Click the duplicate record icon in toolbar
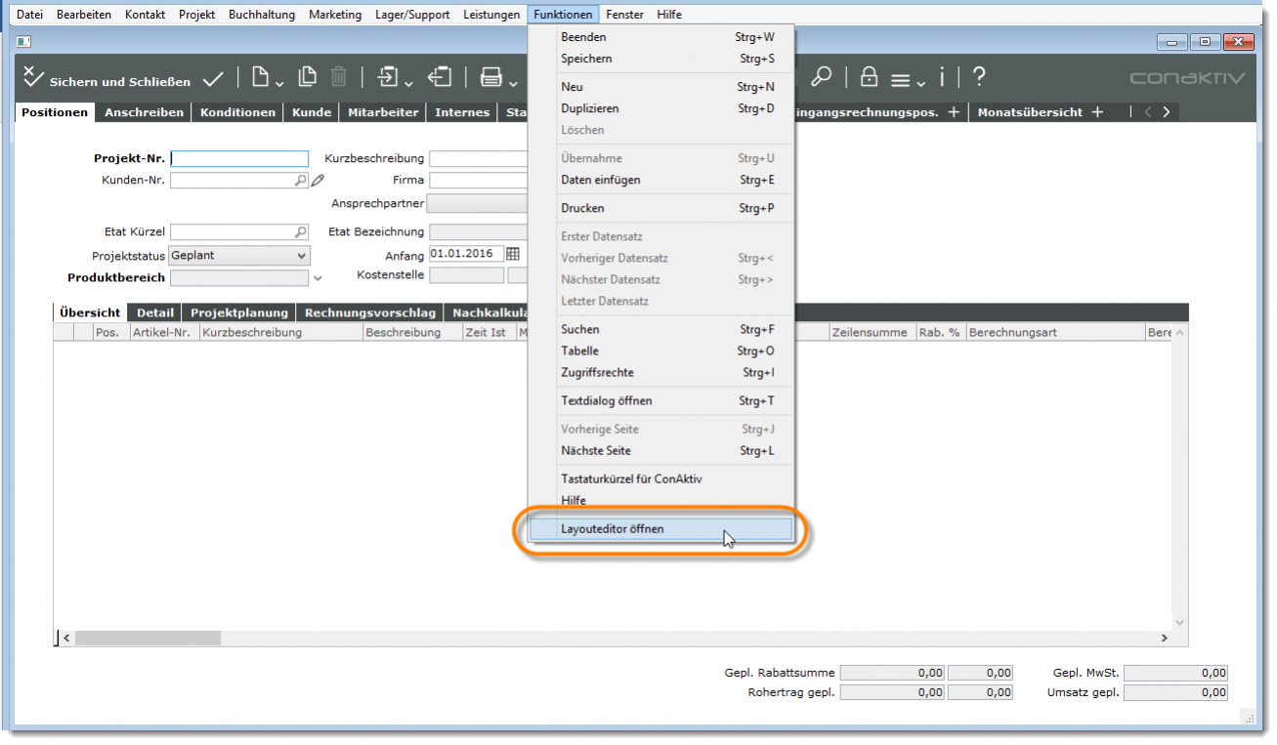1277x745 pixels. tap(308, 77)
